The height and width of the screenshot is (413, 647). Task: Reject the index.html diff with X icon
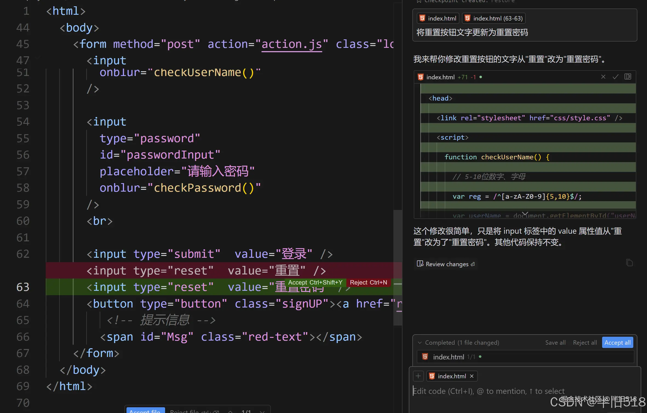tap(603, 77)
